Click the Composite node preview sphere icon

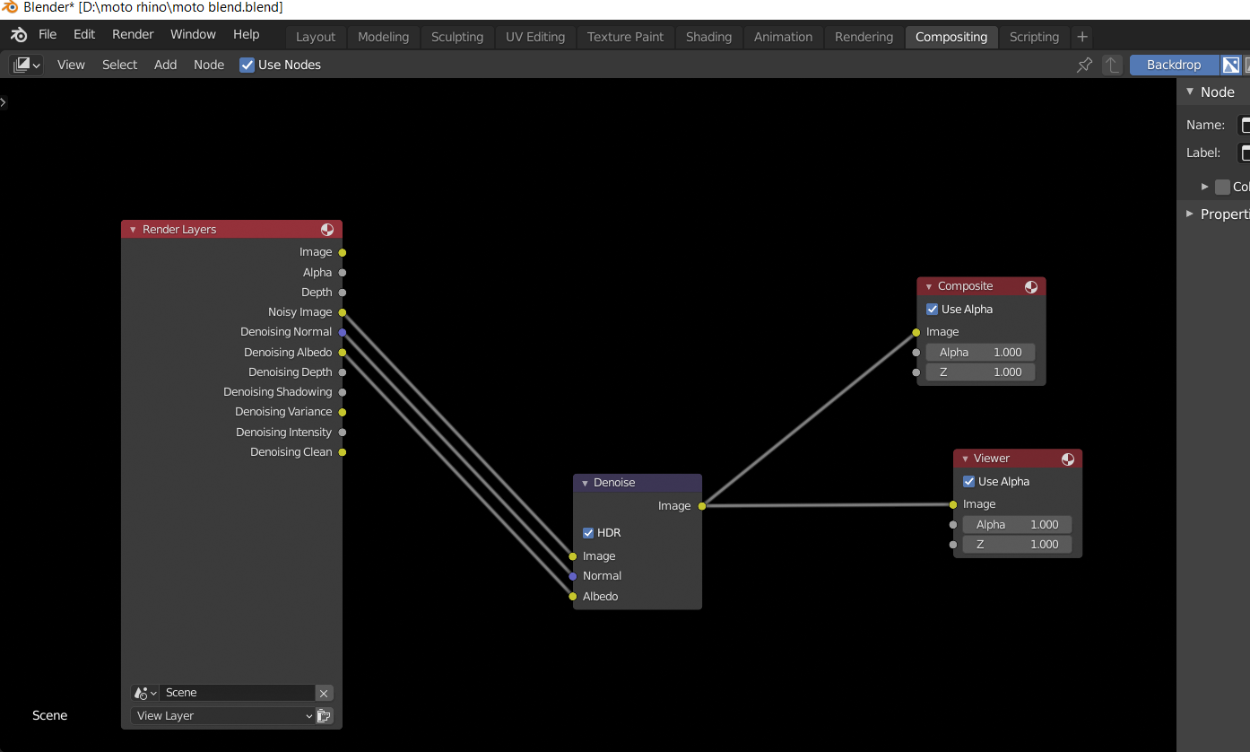coord(1031,287)
